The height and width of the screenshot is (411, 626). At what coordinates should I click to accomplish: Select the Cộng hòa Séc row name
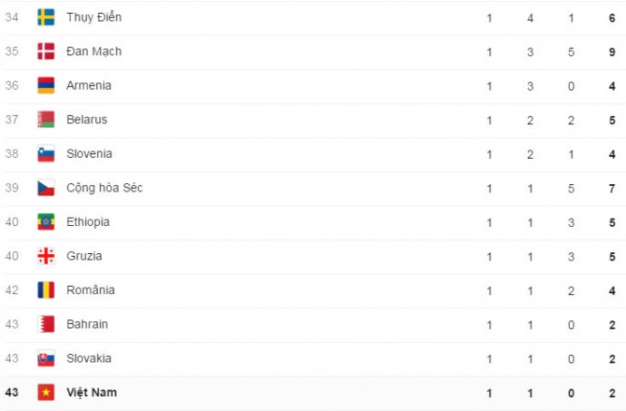[x=103, y=188]
